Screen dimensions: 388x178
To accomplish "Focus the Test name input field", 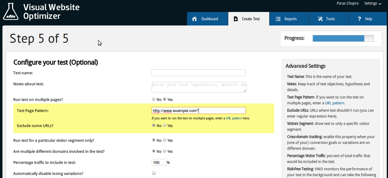I will point(199,73).
